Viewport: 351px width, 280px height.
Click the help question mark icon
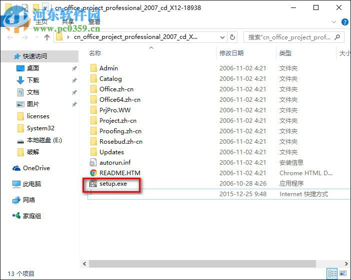tap(344, 22)
